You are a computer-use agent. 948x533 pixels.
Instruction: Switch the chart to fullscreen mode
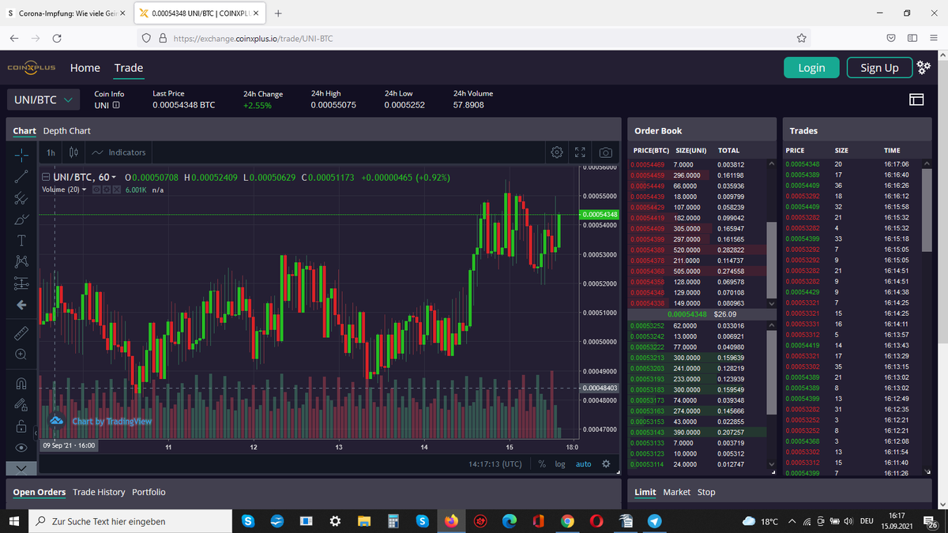coord(581,152)
